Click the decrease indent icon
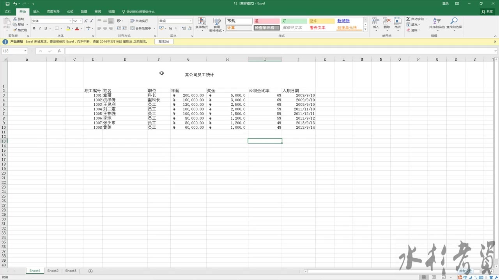Image resolution: width=499 pixels, height=280 pixels. pyautogui.click(x=119, y=28)
